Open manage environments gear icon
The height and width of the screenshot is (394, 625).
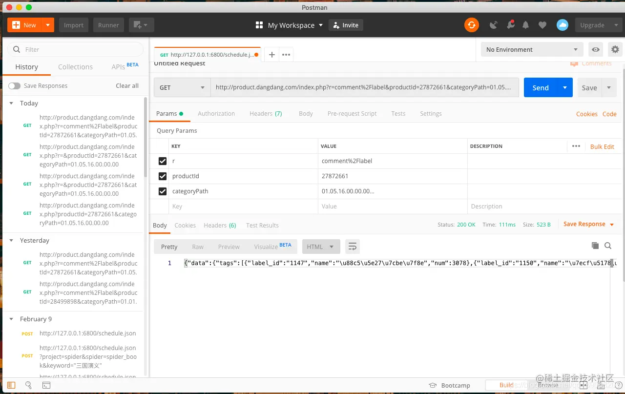pyautogui.click(x=615, y=49)
